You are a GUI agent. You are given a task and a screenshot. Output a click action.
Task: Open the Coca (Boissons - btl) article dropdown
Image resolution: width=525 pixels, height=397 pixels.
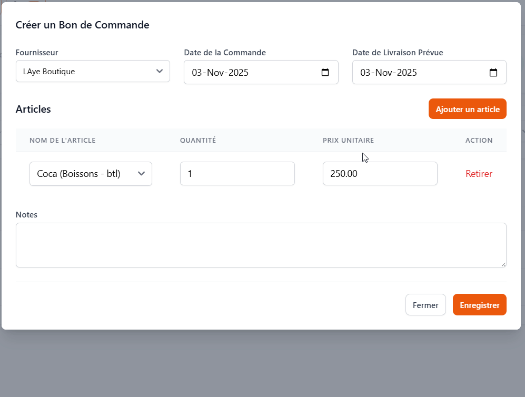pyautogui.click(x=91, y=174)
